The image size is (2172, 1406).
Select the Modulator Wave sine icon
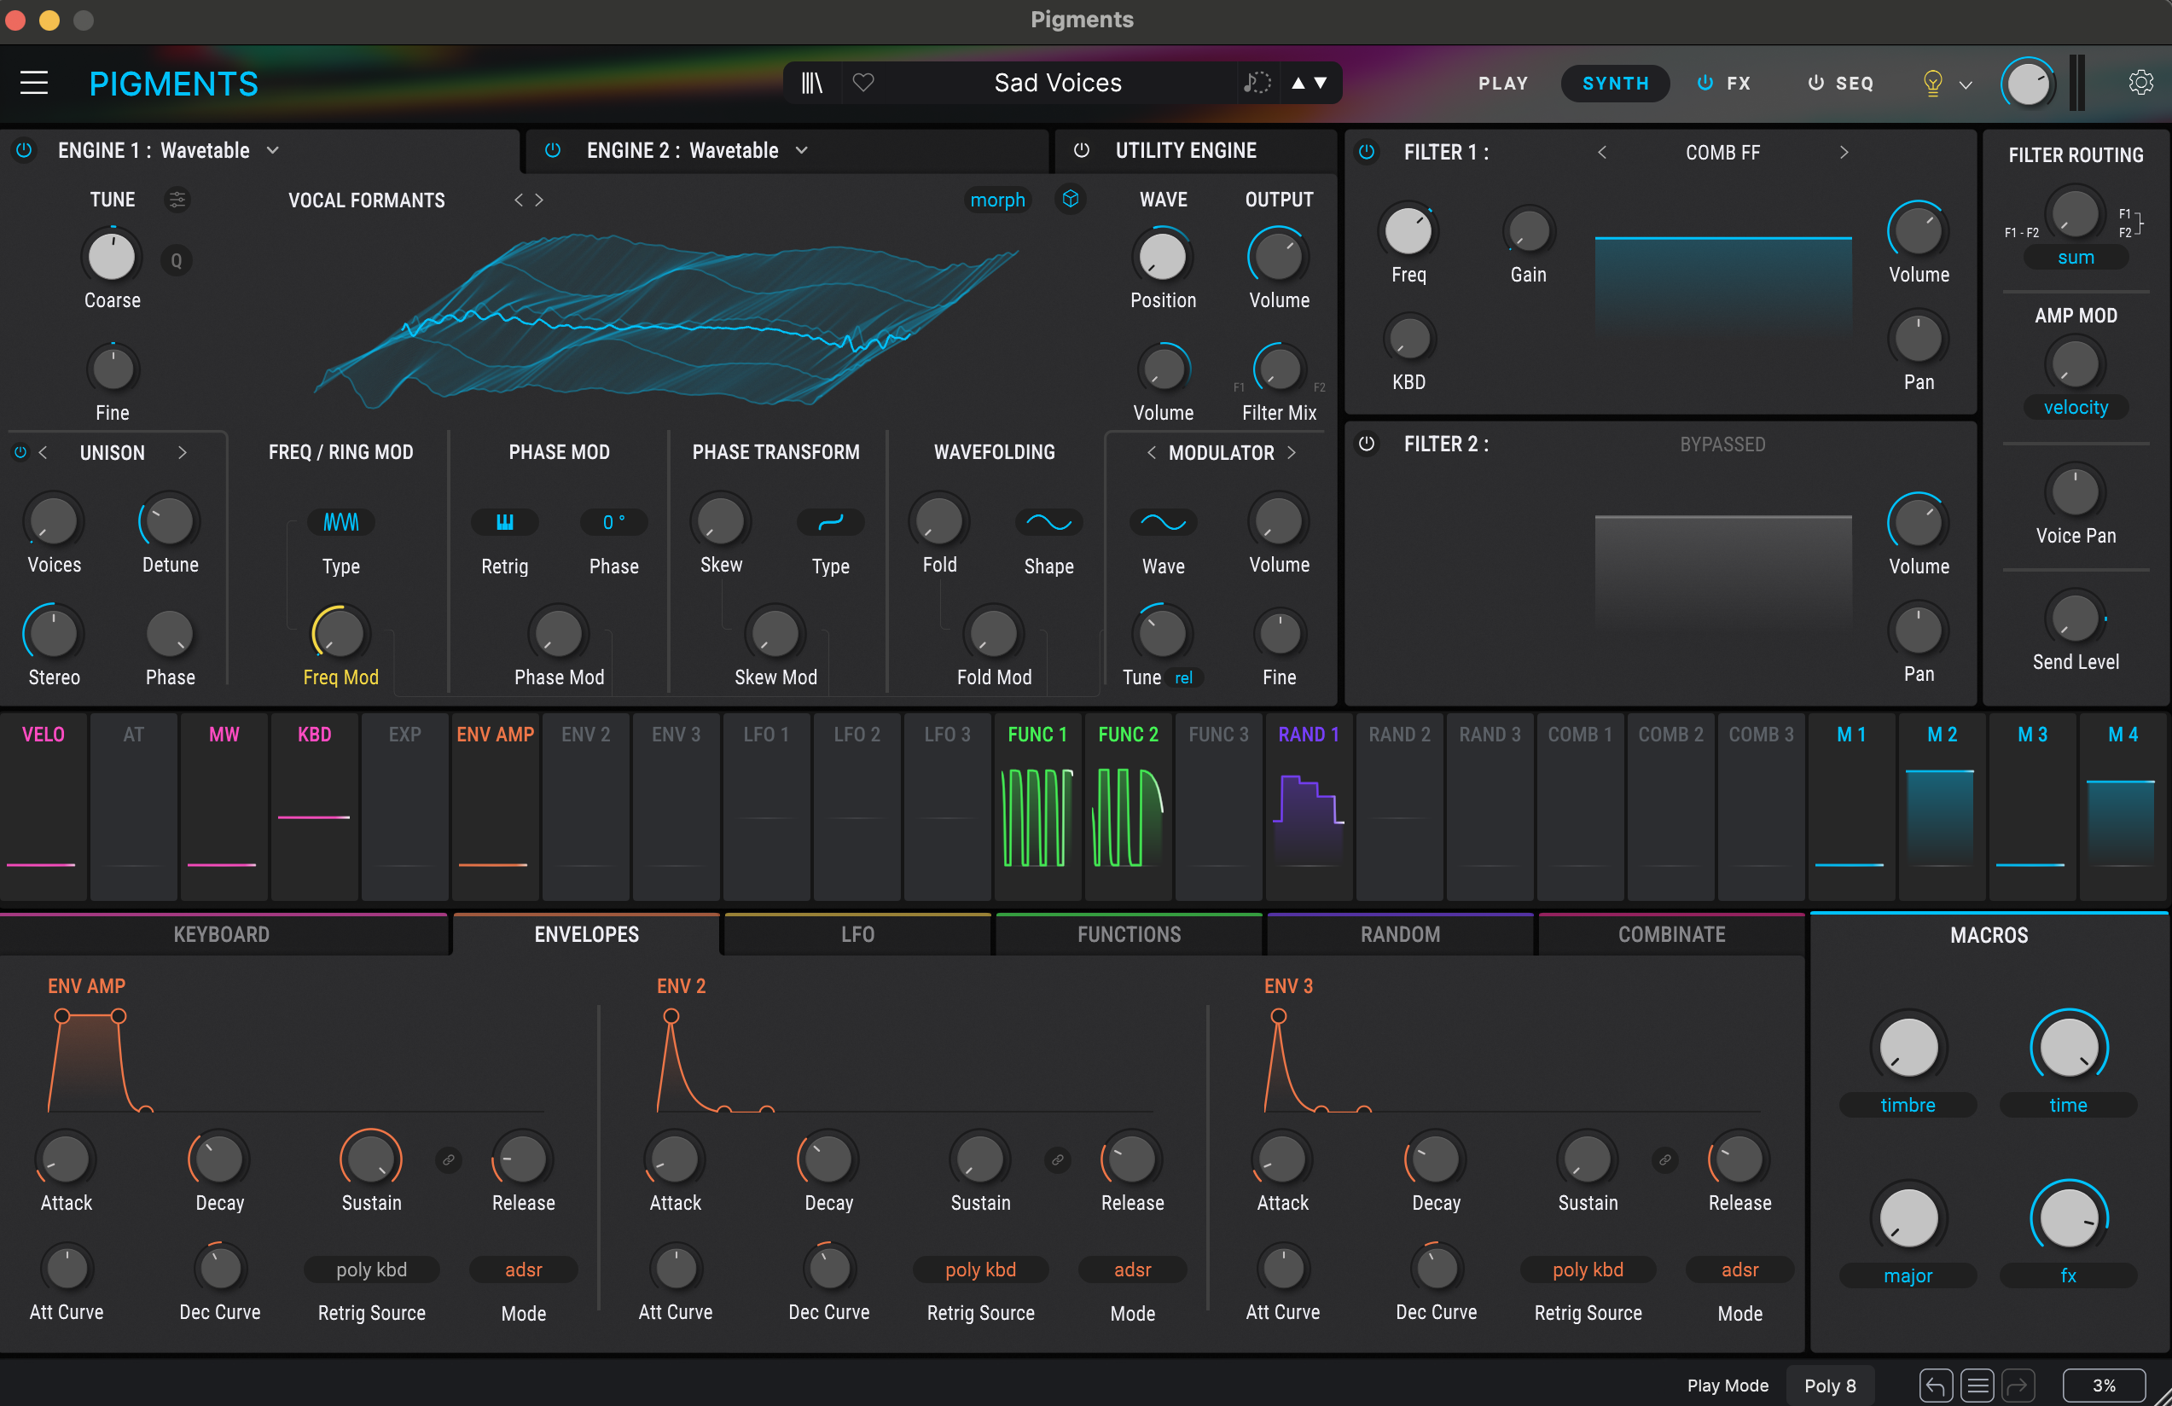pos(1163,522)
